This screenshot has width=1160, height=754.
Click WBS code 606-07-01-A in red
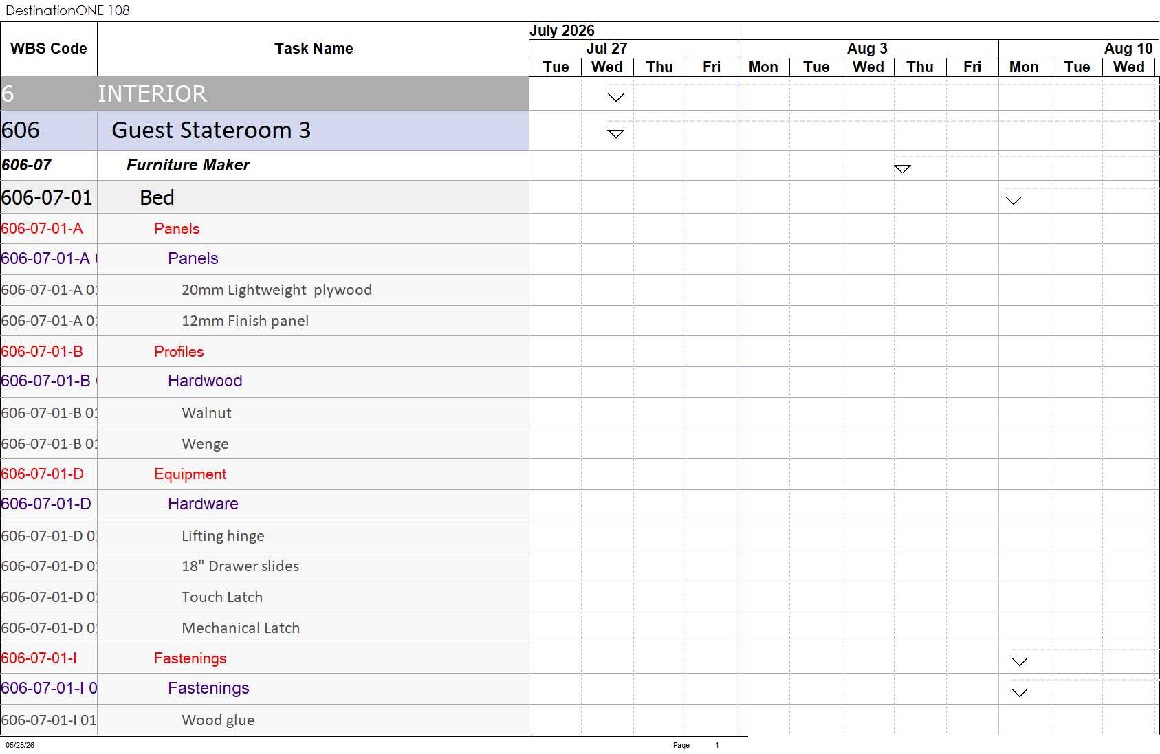coord(42,229)
